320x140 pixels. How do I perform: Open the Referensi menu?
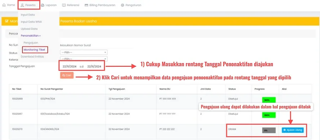click(70, 5)
